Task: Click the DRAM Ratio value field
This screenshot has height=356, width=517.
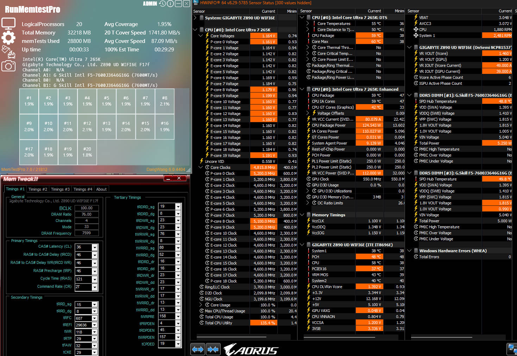Action: pos(87,214)
